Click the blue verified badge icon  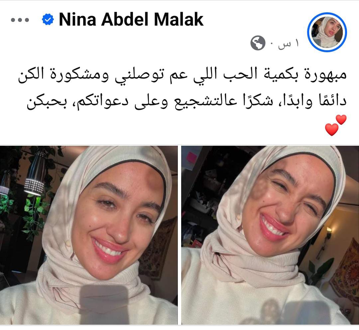click(48, 20)
